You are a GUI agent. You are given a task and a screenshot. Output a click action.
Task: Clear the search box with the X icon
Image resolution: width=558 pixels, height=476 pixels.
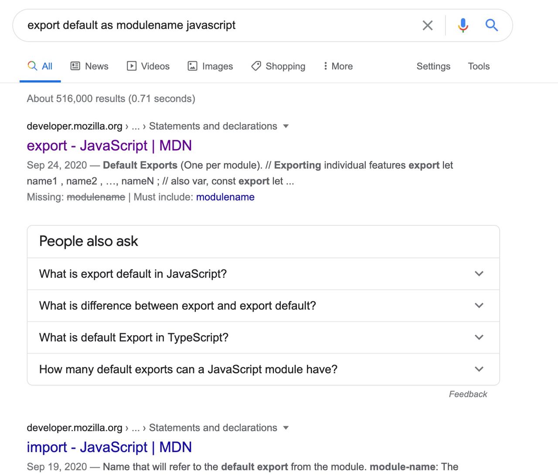pos(428,26)
